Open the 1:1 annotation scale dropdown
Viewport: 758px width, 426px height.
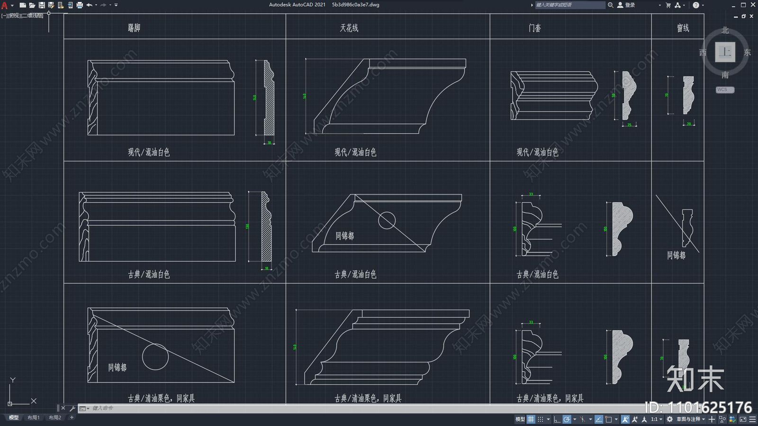657,419
